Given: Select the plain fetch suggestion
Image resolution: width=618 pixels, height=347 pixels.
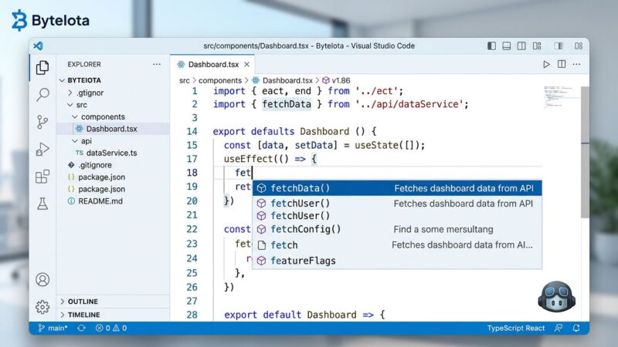Looking at the screenshot, I should (397, 244).
